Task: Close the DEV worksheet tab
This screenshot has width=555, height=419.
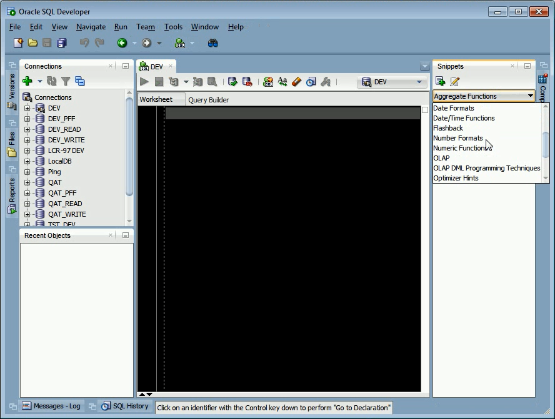Action: (171, 66)
